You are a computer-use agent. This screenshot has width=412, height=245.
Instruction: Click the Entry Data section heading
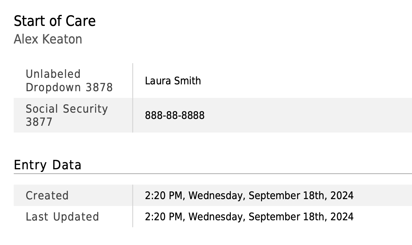click(x=47, y=165)
